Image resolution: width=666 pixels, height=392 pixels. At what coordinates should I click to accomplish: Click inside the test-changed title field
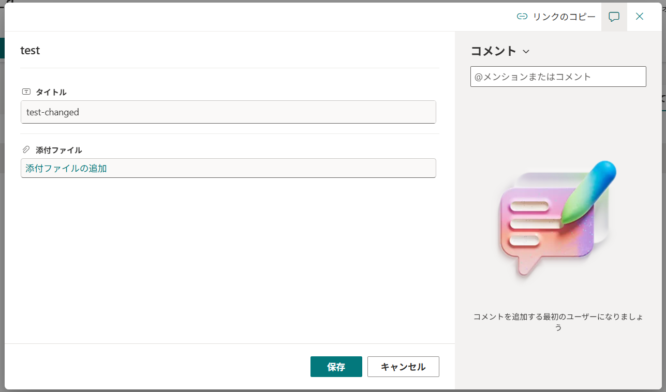(228, 112)
